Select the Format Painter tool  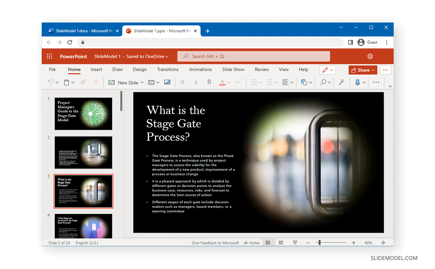tap(82, 82)
